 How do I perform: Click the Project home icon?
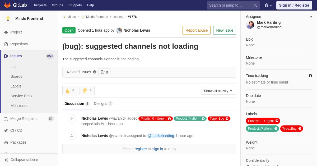pos(6,32)
